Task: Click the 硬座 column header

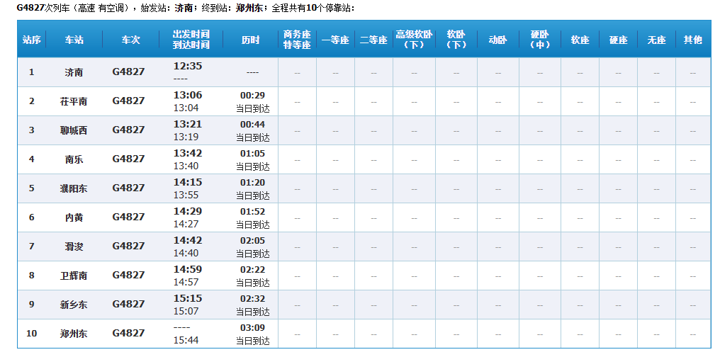Action: (618, 40)
